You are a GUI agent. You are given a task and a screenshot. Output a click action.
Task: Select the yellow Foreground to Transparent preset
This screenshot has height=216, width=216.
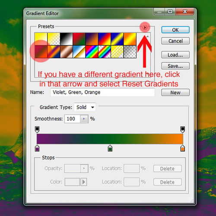[54, 39]
